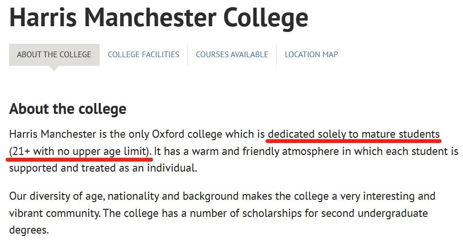Click the 'About the college' section heading
The image size is (463, 246).
tap(68, 109)
